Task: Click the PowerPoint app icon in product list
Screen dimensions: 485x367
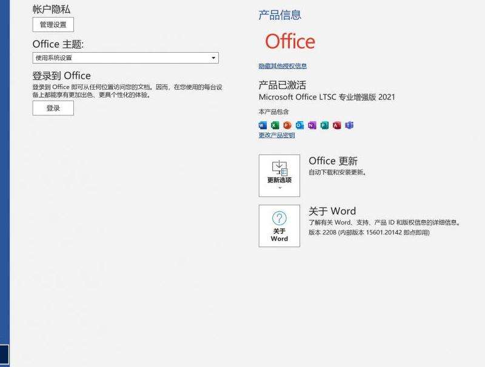Action: click(x=287, y=125)
